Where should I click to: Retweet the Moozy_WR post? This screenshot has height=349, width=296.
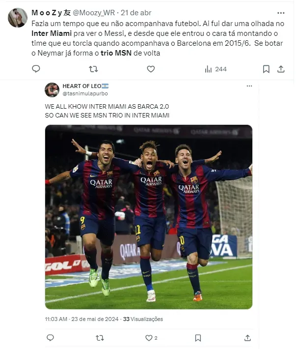tap(93, 69)
